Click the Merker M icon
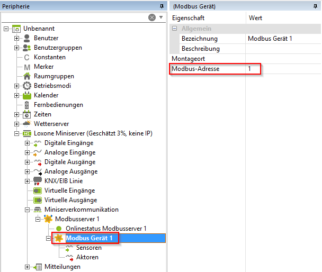 tap(27, 67)
